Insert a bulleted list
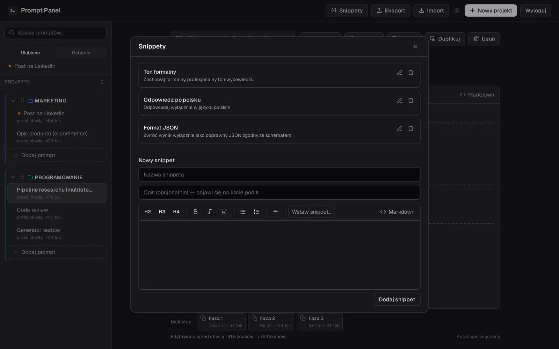559x349 pixels. (x=242, y=212)
